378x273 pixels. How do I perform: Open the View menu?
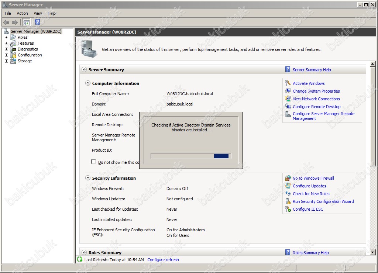[38, 13]
